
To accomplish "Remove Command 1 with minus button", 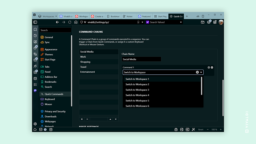I will point(209,68).
